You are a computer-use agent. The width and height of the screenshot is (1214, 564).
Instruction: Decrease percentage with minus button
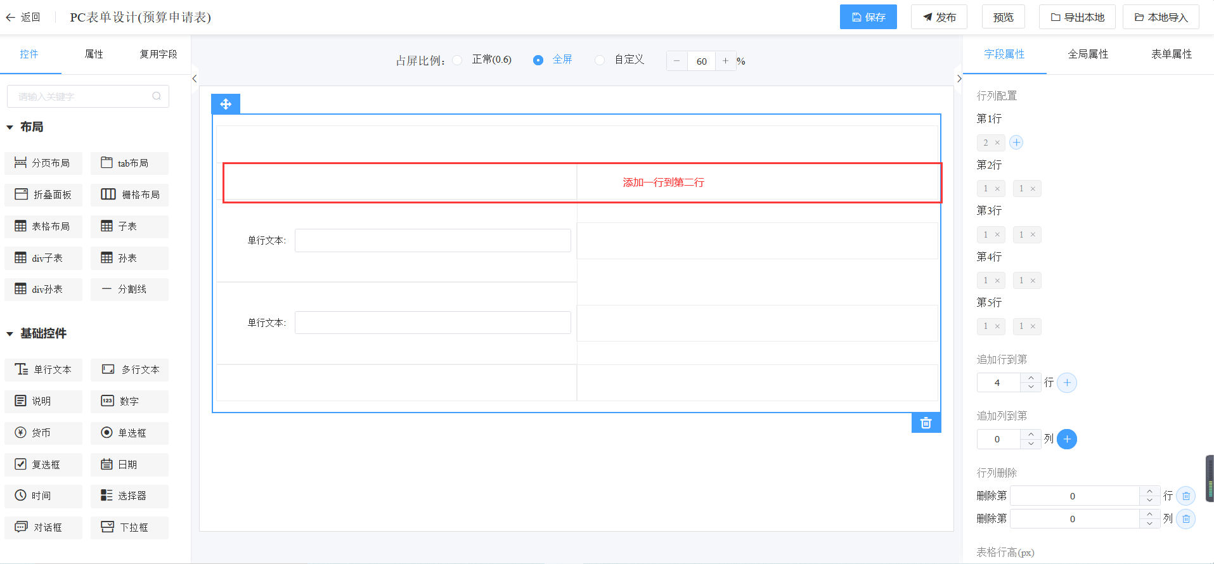coord(677,61)
